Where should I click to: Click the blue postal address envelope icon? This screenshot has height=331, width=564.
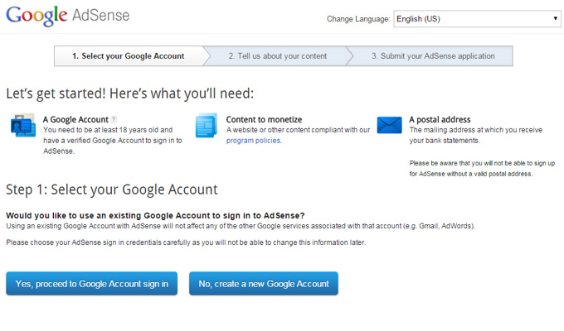[x=390, y=125]
